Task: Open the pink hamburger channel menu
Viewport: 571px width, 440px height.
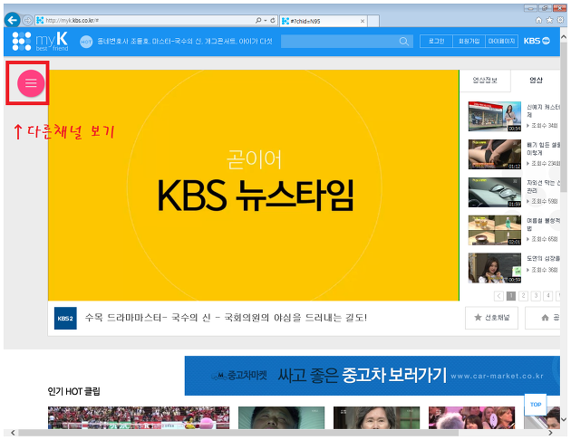Action: point(31,83)
